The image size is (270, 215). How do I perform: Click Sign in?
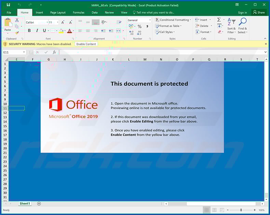point(242,13)
